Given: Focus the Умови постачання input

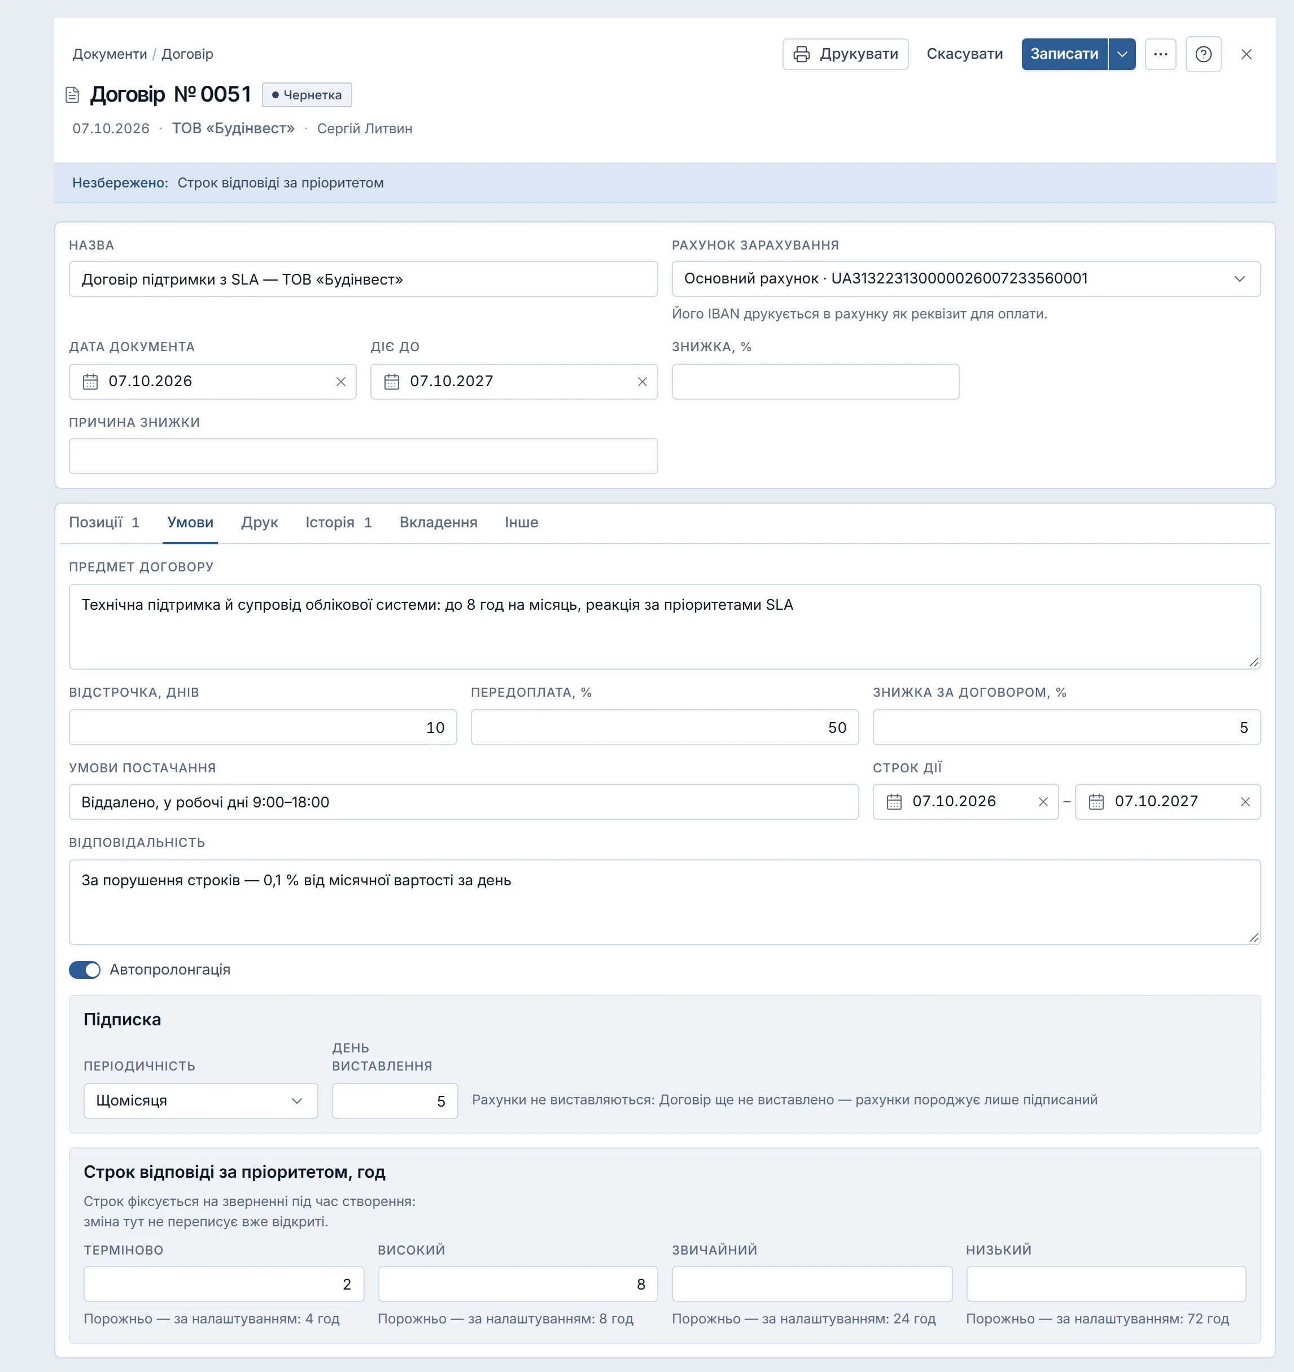Looking at the screenshot, I should (x=464, y=802).
